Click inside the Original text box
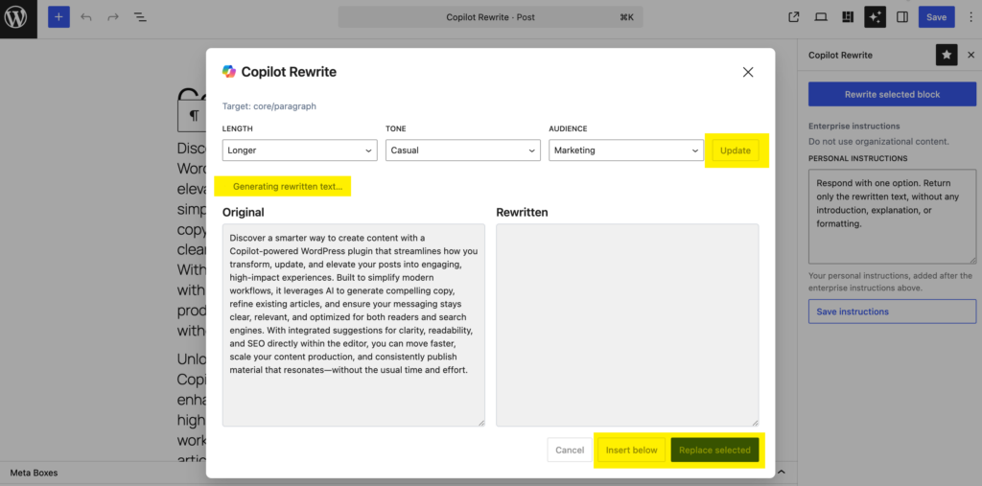982x486 pixels. click(353, 325)
